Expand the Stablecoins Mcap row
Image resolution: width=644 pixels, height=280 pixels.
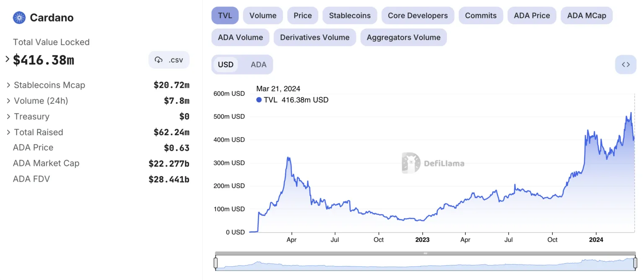pyautogui.click(x=8, y=85)
